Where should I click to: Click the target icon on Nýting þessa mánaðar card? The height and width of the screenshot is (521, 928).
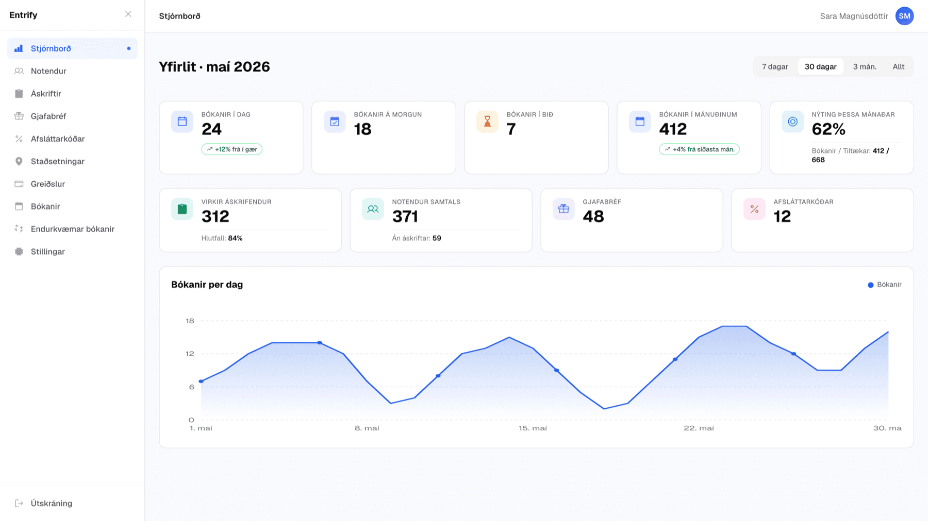coord(792,121)
